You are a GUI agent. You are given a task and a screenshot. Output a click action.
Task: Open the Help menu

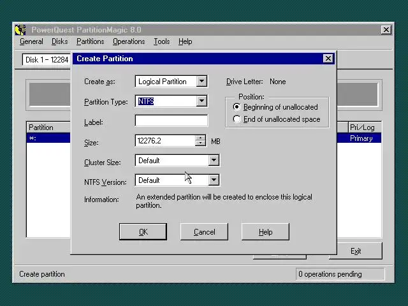tap(186, 41)
